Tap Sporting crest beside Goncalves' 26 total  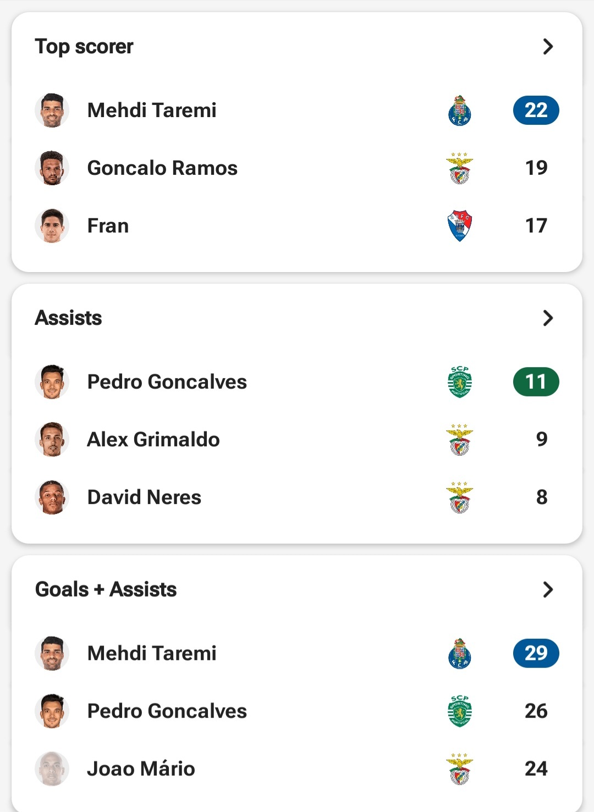pos(459,711)
